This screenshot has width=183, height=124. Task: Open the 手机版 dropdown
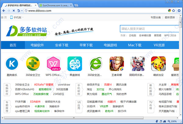coord(16,17)
